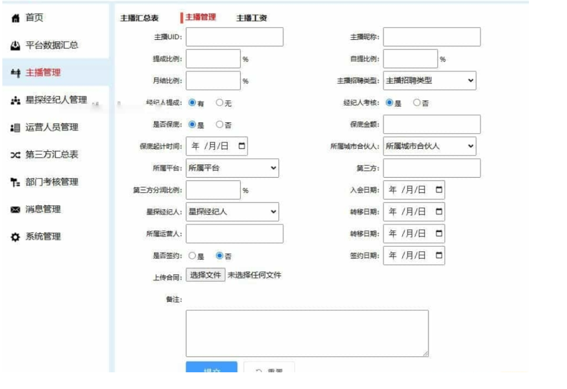Switch to the 主播工资 tab
Image resolution: width=567 pixels, height=389 pixels.
point(251,18)
